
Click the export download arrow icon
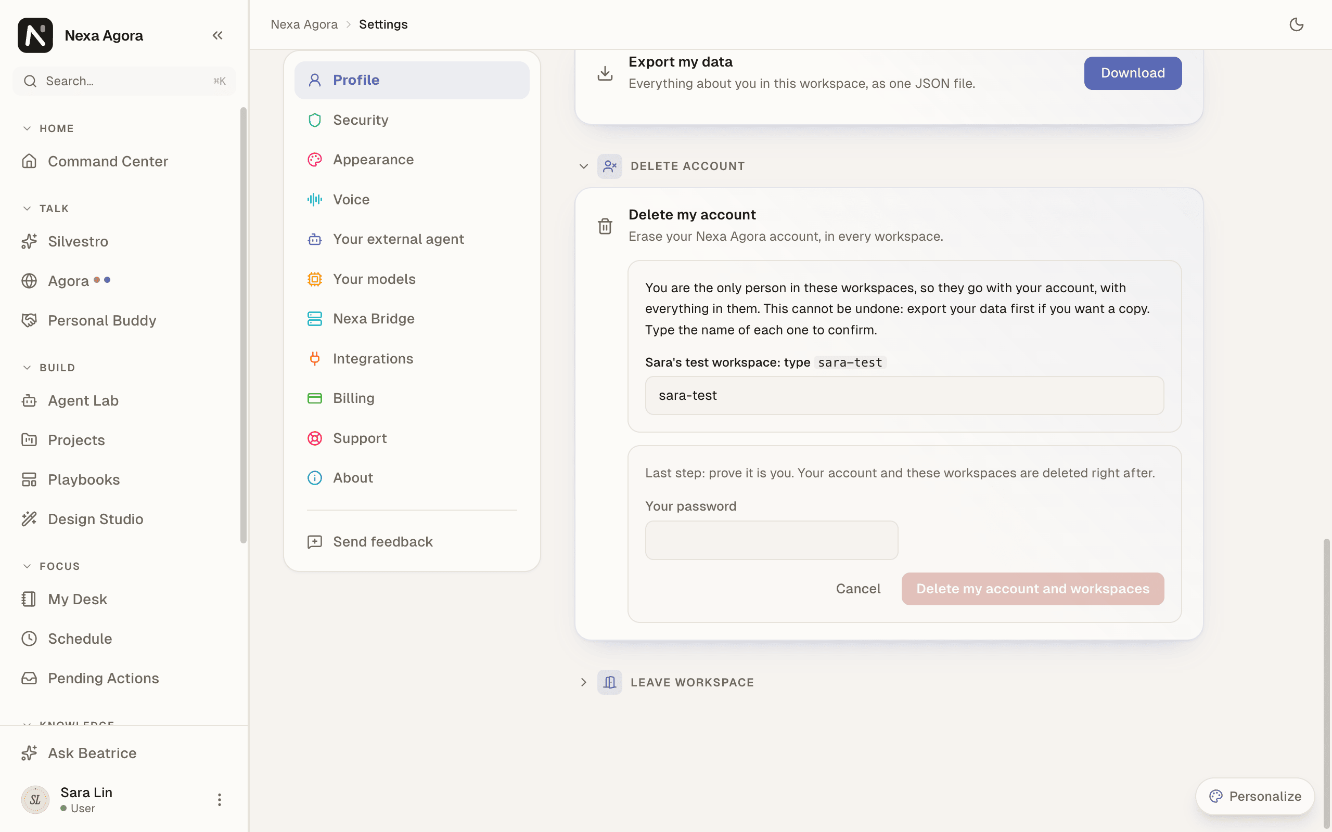(605, 73)
